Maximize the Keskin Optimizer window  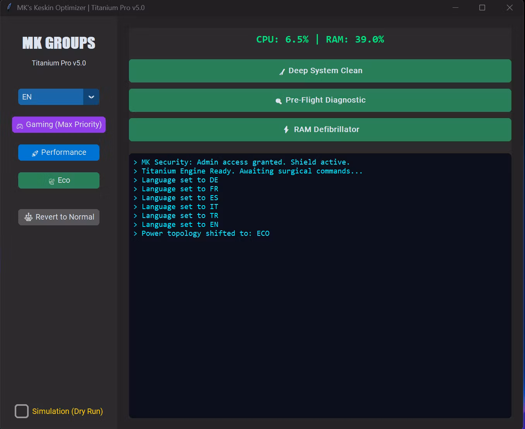coord(482,8)
